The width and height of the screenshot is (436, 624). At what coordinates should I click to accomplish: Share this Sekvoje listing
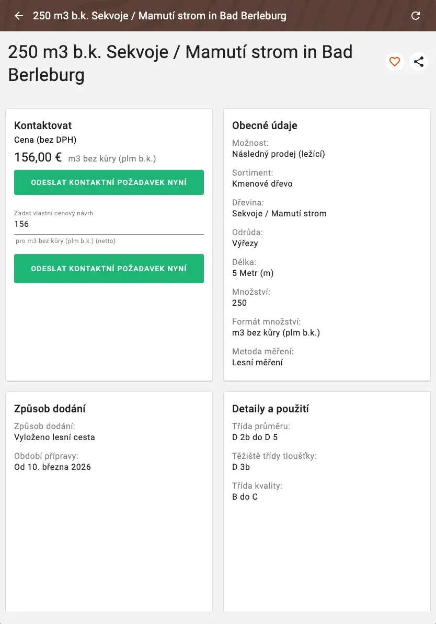(x=418, y=62)
